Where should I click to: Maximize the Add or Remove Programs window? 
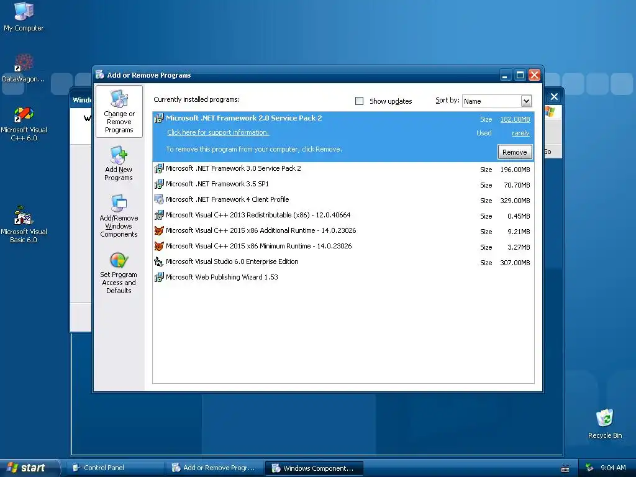(x=520, y=75)
